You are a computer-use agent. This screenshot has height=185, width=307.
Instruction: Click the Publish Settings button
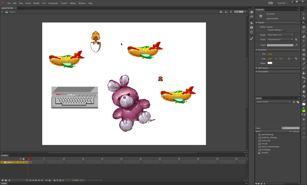pos(276,30)
